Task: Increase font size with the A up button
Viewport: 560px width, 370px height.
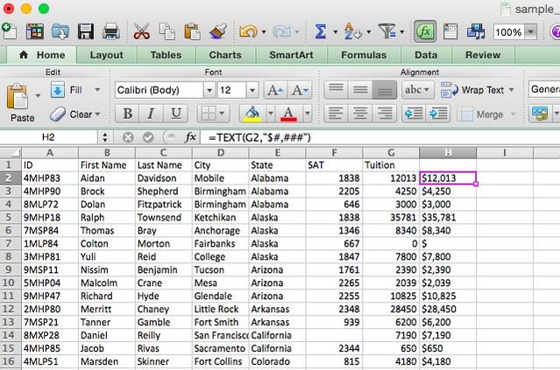Action: point(275,90)
